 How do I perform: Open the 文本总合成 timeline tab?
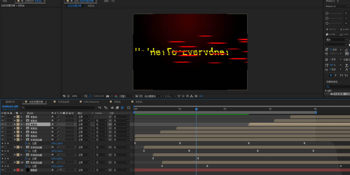click(63, 102)
